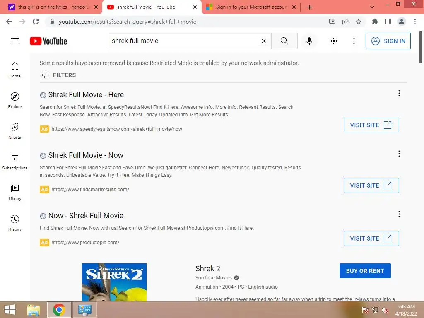Open Chrome profile avatar
424x318 pixels.
coord(402,22)
